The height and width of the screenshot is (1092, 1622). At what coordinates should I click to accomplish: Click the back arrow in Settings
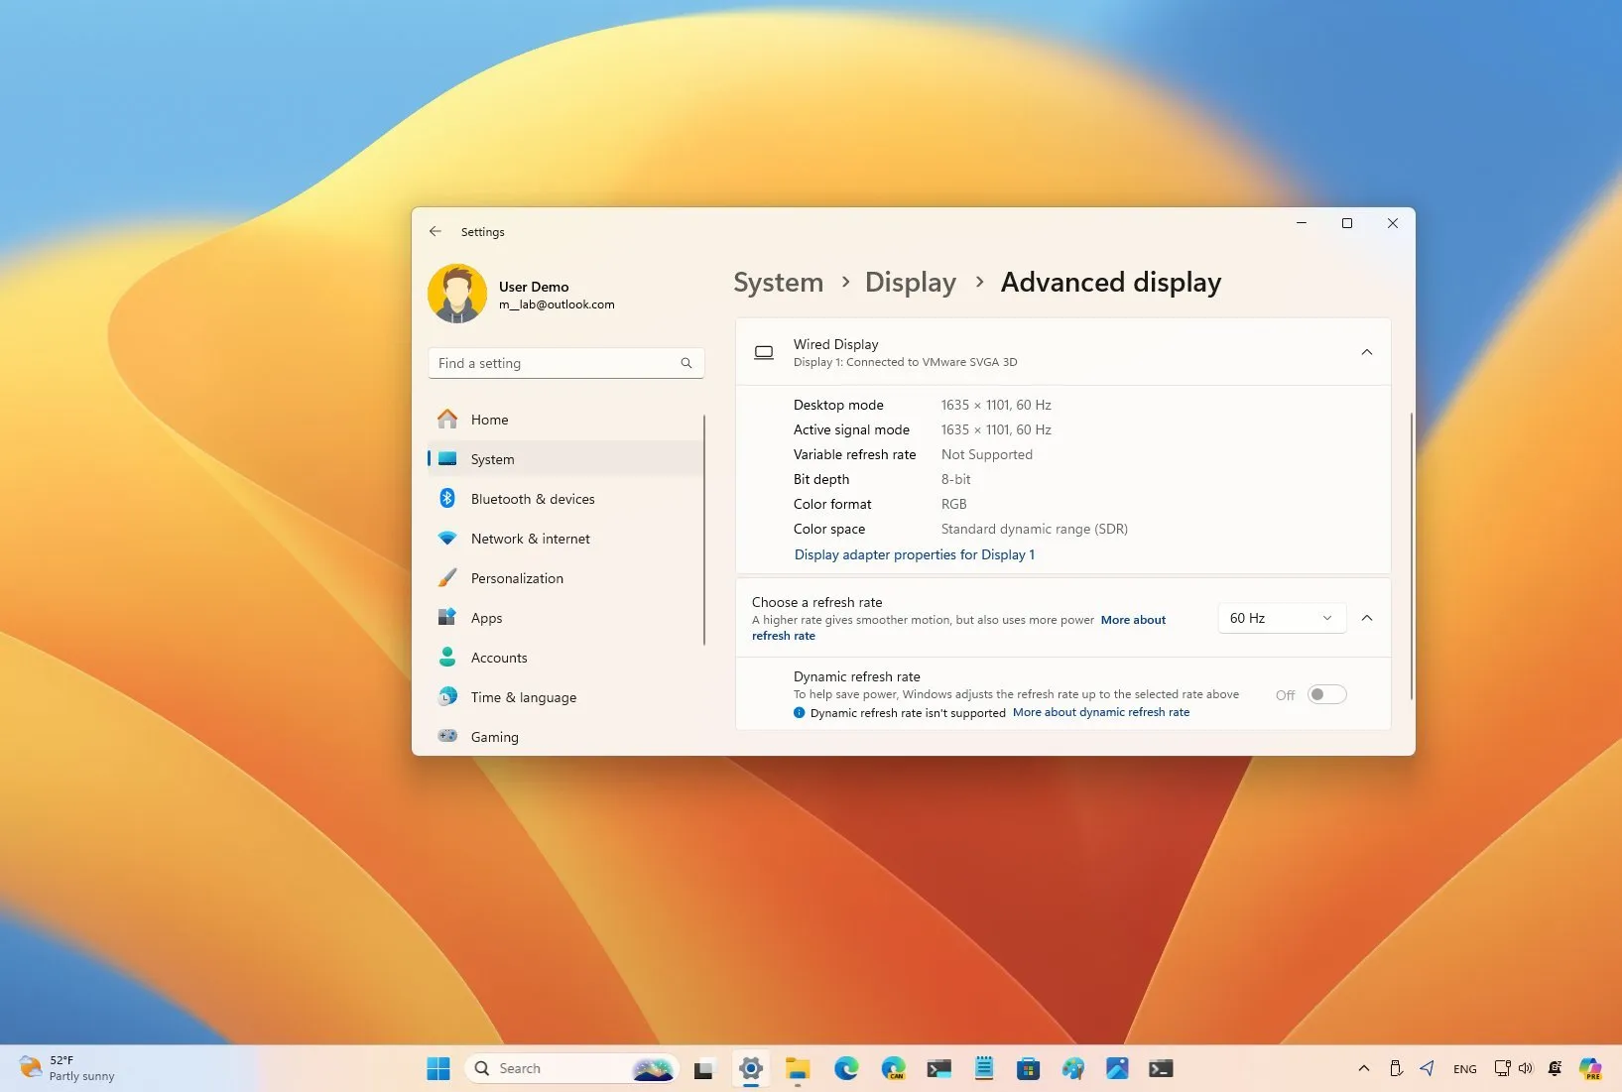tap(436, 231)
